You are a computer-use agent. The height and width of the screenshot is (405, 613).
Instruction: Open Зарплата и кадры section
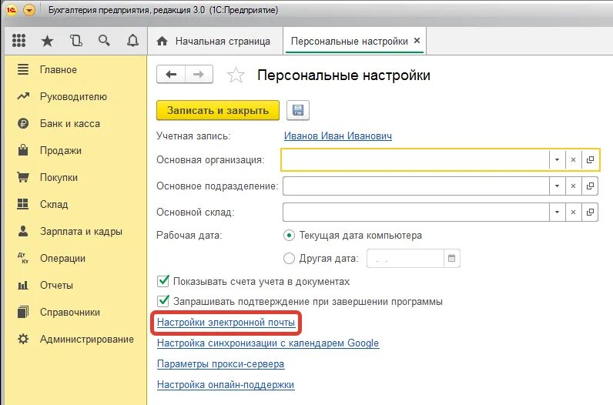pos(81,232)
